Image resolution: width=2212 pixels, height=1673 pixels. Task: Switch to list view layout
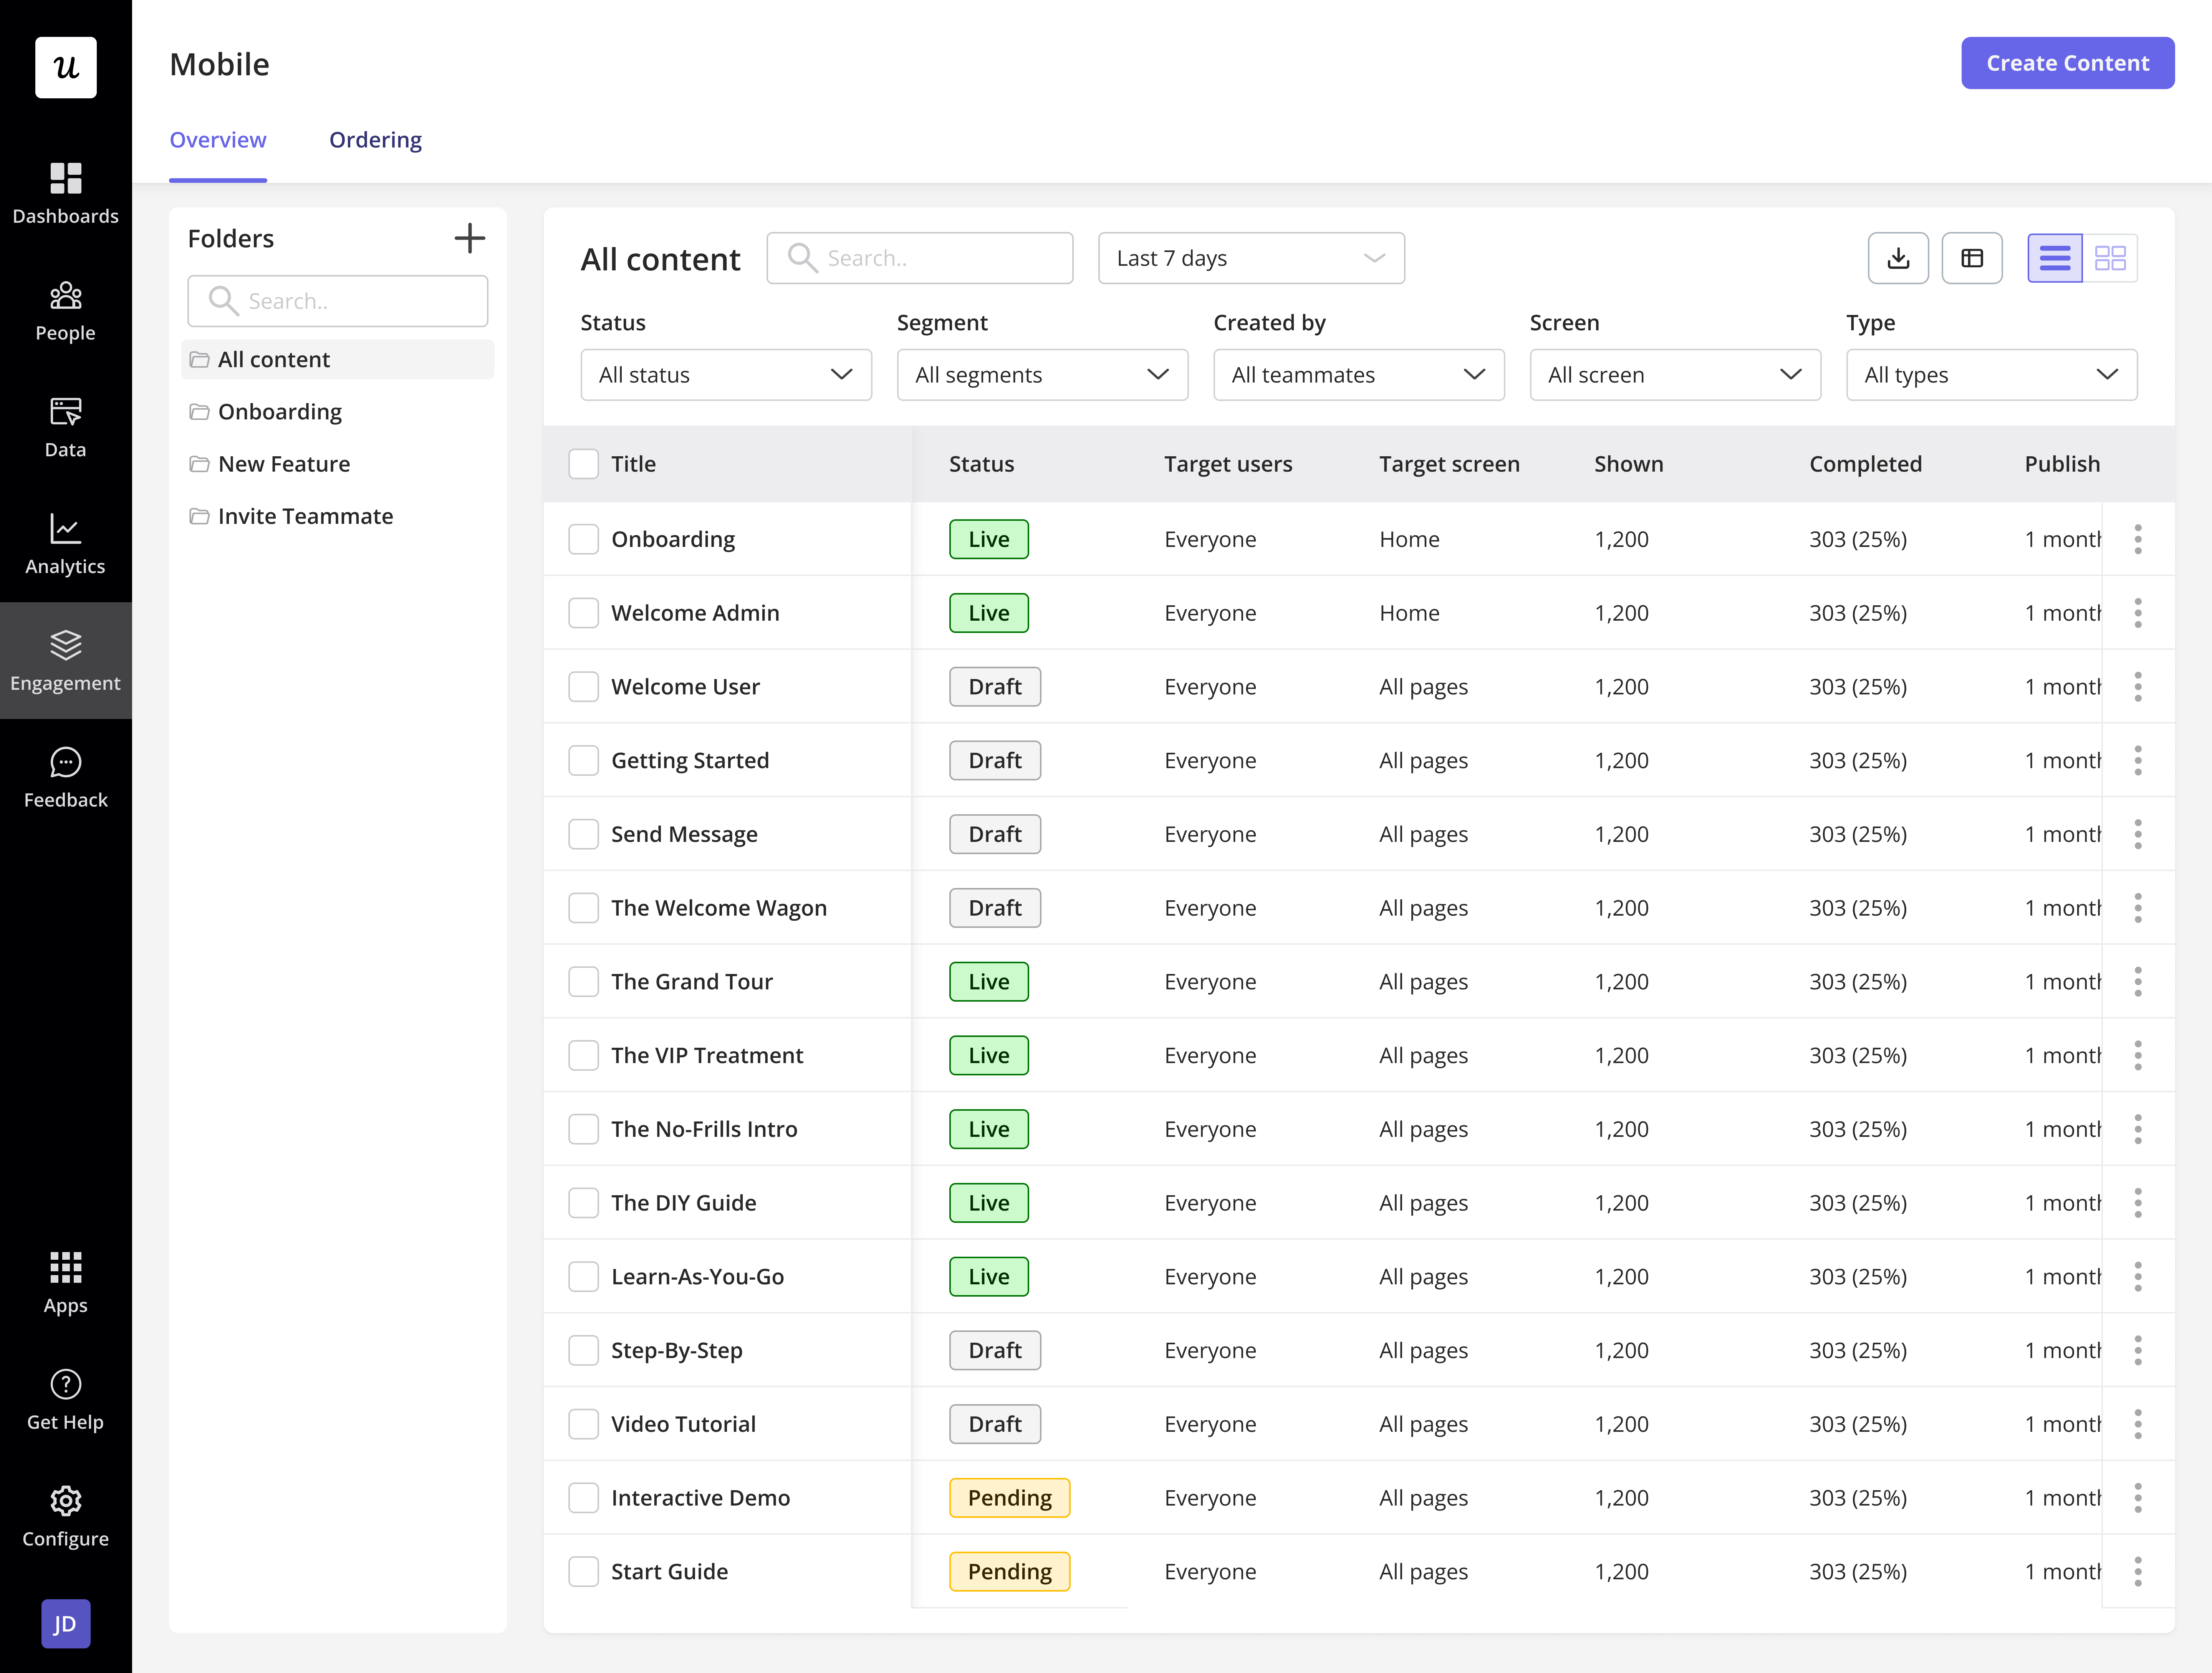tap(2055, 258)
